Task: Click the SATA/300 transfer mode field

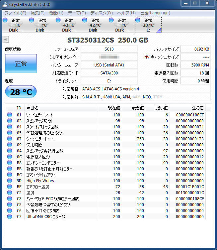Action: pyautogui.click(x=109, y=73)
